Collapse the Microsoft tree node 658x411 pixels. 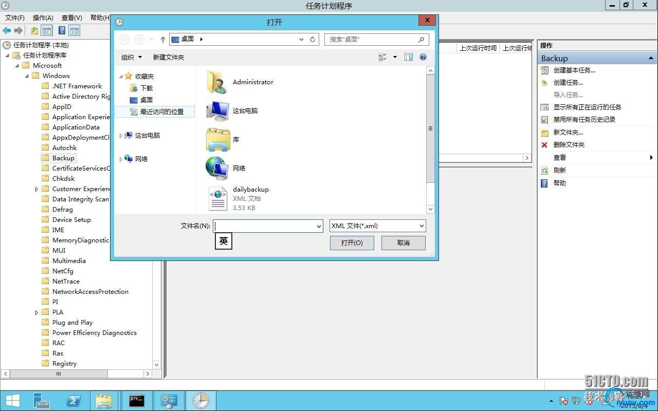tap(17, 66)
